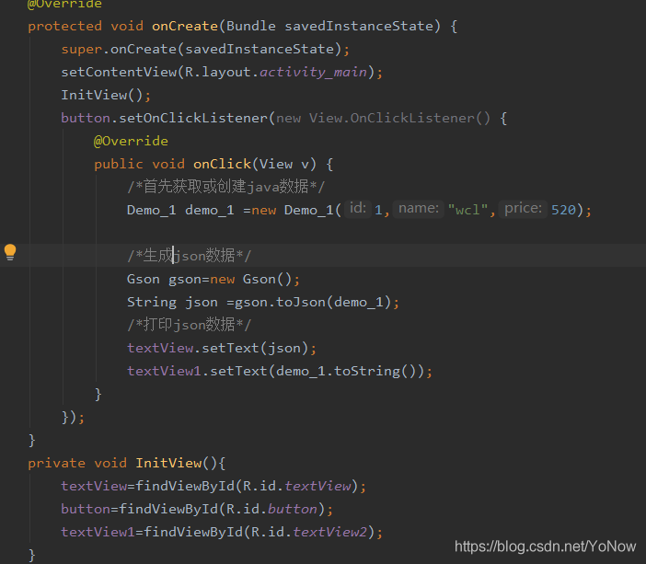The height and width of the screenshot is (564, 646).
Task: Click 'private void InitView(){' declaration
Action: click(126, 463)
